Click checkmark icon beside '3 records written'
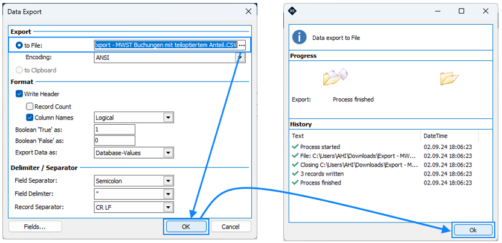 (x=295, y=174)
